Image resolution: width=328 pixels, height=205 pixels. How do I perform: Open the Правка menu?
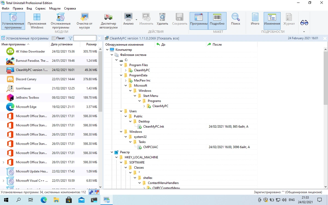pos(18,8)
